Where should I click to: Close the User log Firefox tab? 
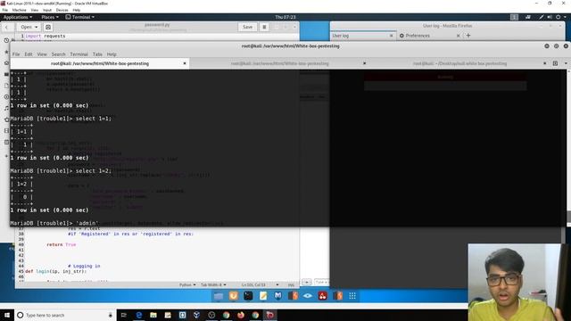pyautogui.click(x=392, y=36)
